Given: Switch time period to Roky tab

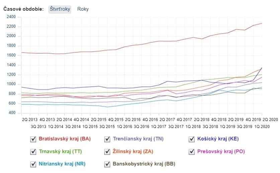Looking at the screenshot, I should coord(83,9).
